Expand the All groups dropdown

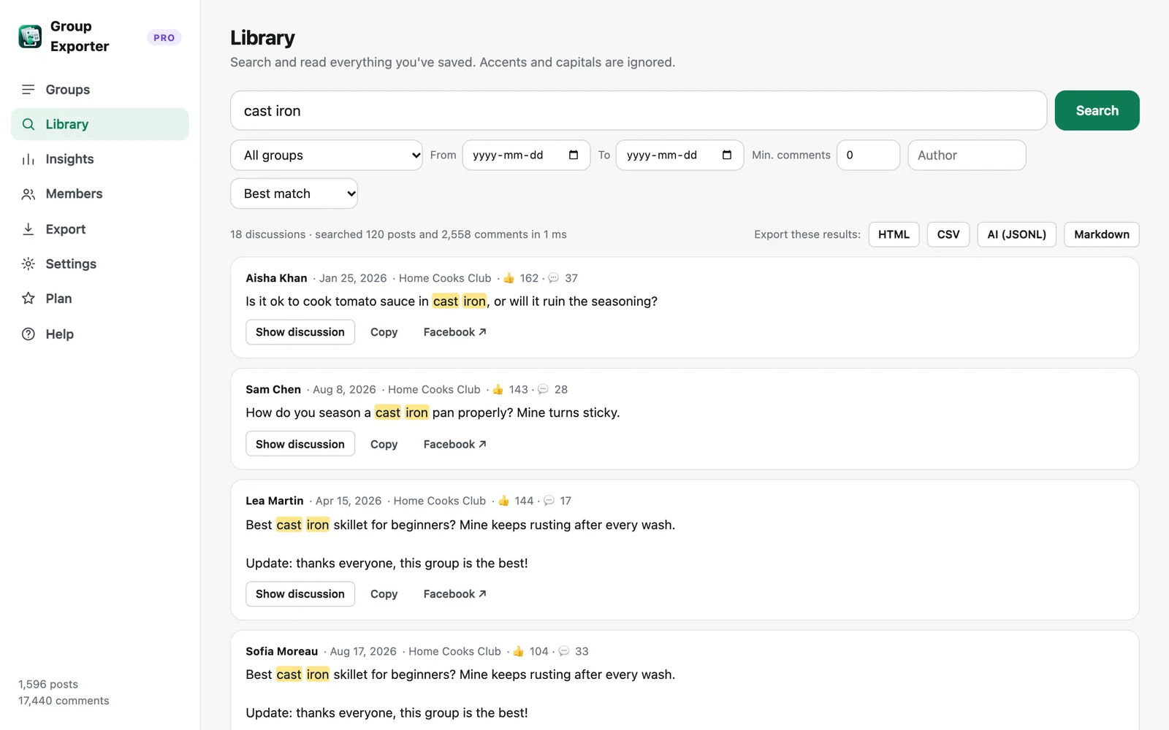coord(327,155)
